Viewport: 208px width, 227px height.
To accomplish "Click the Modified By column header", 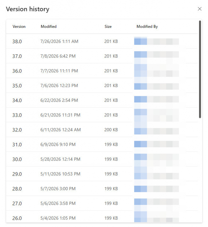I will 147,27.
